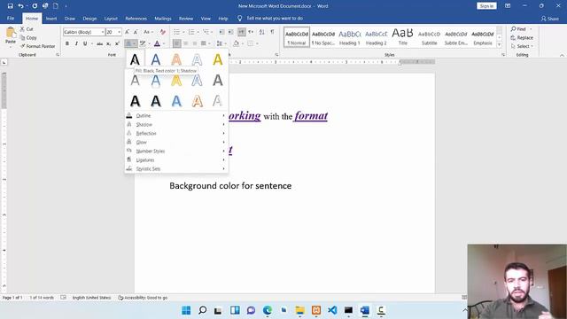567x319 pixels.
Task: Choose the gold fill text effect in top row
Action: click(x=218, y=59)
